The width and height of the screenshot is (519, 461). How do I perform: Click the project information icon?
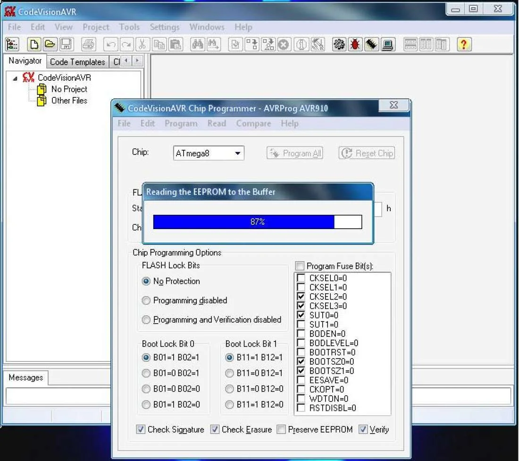pos(301,44)
